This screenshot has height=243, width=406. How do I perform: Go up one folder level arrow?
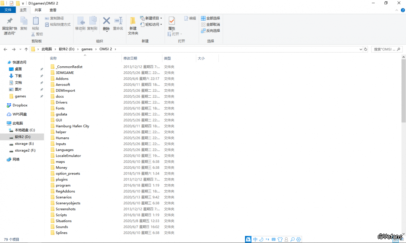coord(26,49)
